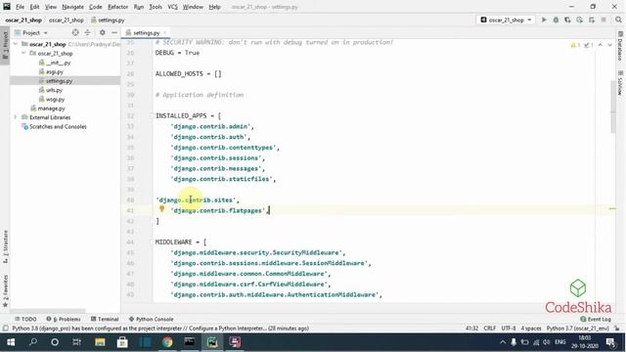This screenshot has height=352, width=626.
Task: Open the TODO tool window
Action: (25, 319)
